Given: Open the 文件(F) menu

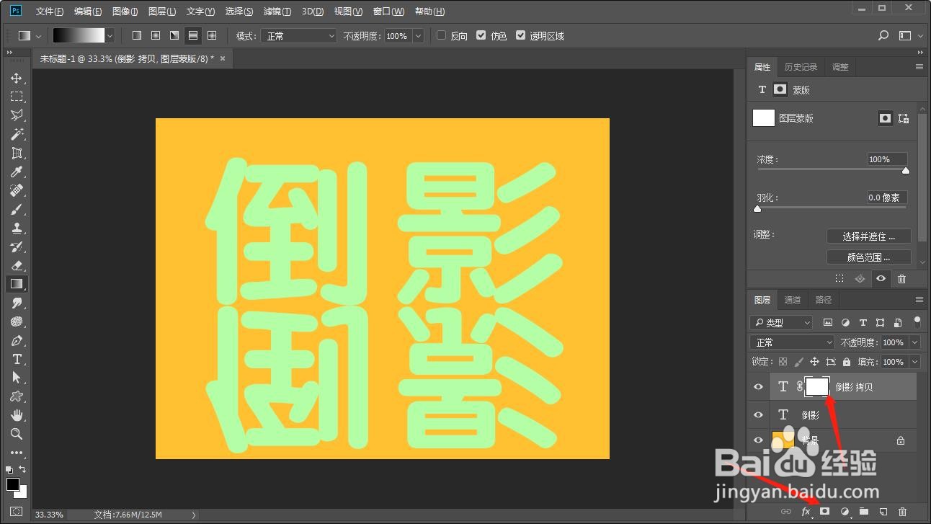Looking at the screenshot, I should pyautogui.click(x=50, y=12).
